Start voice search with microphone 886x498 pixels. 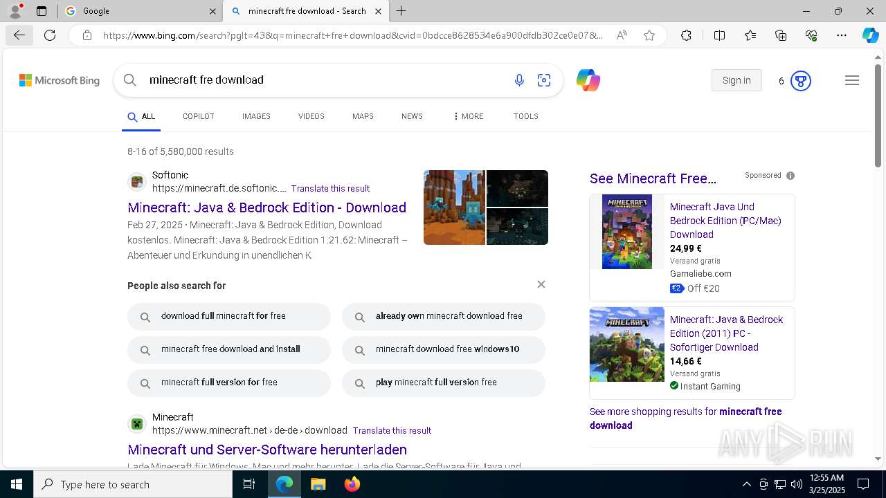tap(519, 80)
